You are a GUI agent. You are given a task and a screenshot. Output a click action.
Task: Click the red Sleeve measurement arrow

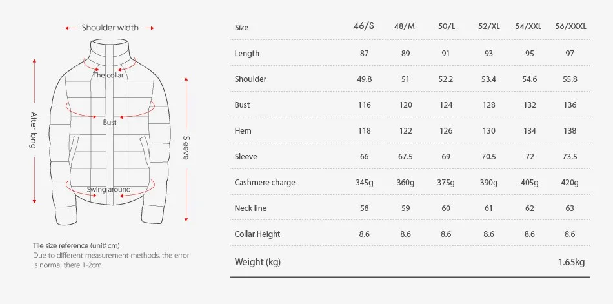(x=186, y=149)
